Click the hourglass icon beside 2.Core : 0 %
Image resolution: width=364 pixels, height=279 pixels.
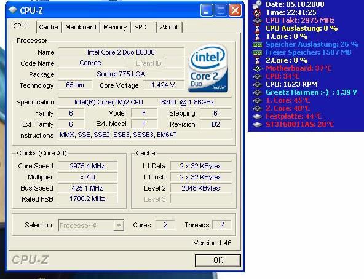point(257,60)
